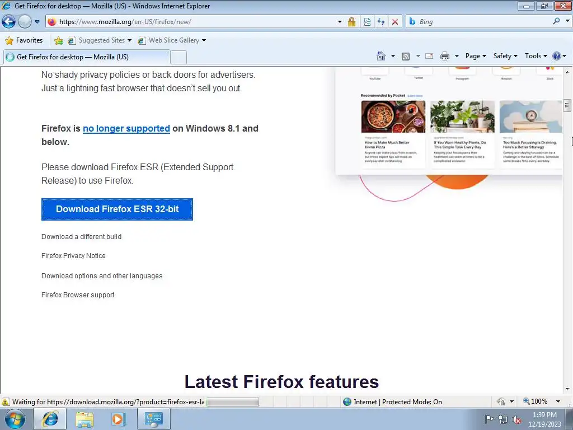The height and width of the screenshot is (430, 573).
Task: Click the healthy plants article thumbnail
Action: pos(462,116)
